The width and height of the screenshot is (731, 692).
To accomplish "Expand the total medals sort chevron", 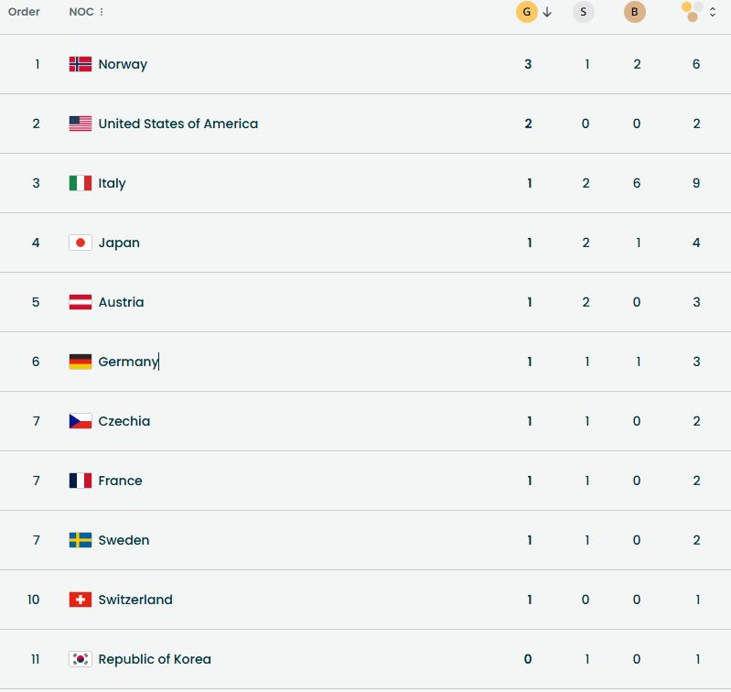I will [713, 12].
